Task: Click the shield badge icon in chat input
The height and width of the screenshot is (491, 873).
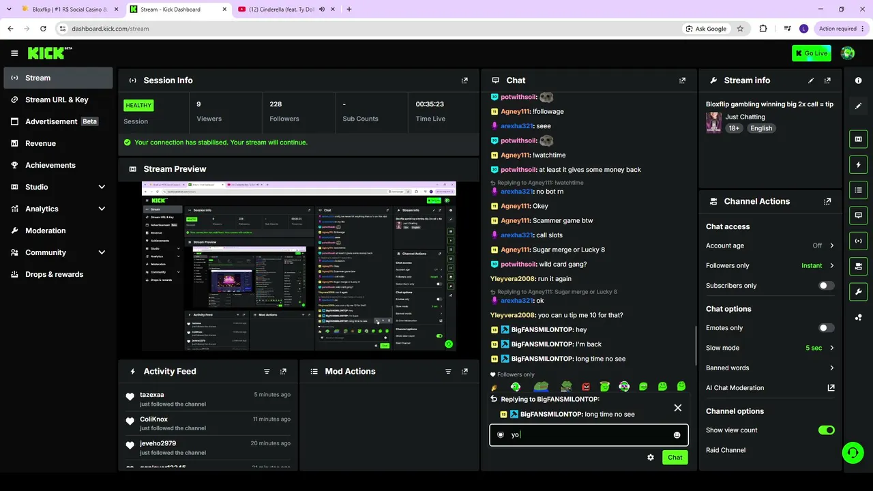Action: (501, 435)
